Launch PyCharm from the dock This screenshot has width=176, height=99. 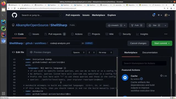click(x=3, y=28)
